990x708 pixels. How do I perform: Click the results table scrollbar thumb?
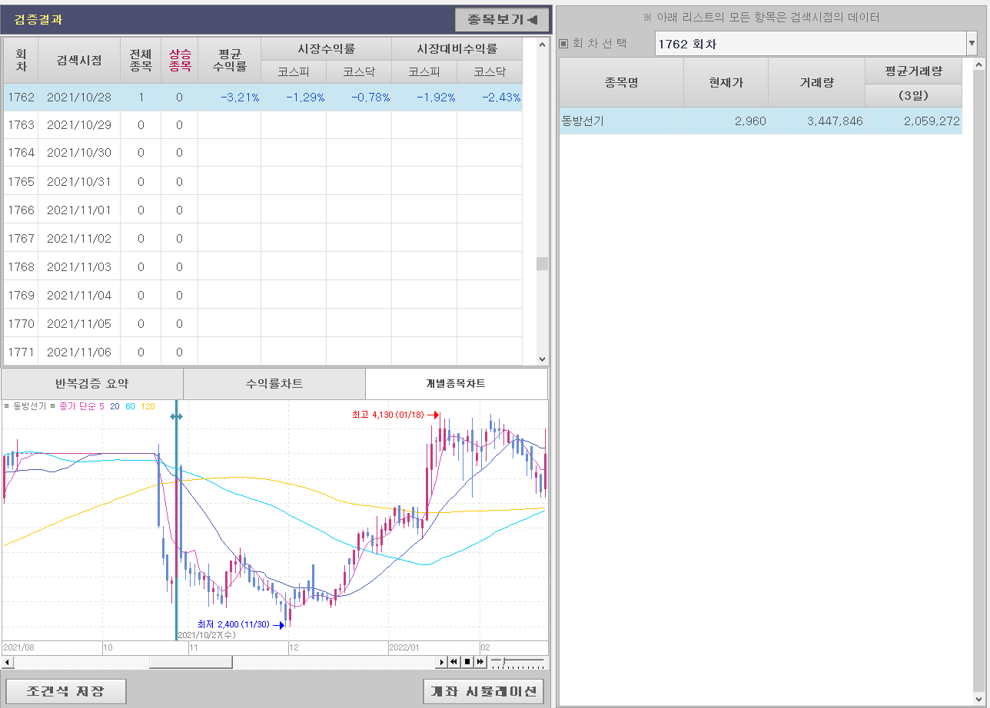click(543, 264)
